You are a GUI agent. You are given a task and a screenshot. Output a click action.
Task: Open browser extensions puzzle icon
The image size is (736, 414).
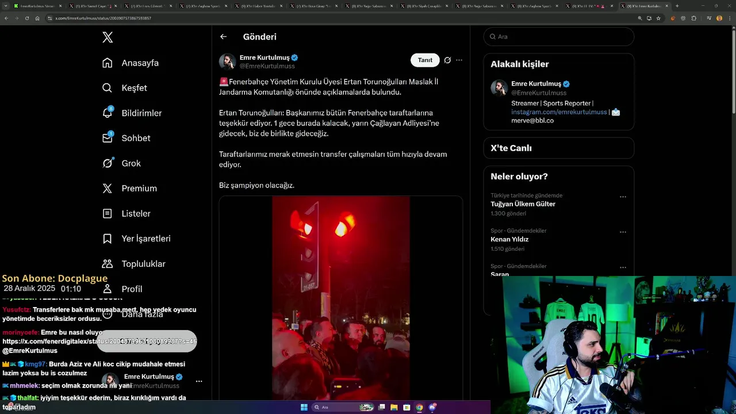point(694,18)
